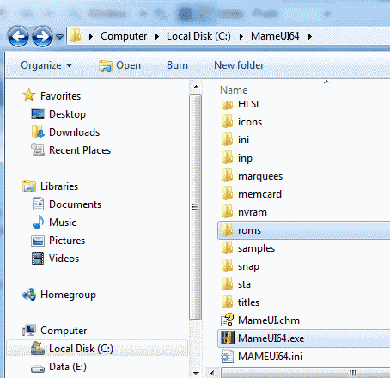Click the navigation pane scrollbar down arrow
This screenshot has height=378, width=390.
point(196,373)
